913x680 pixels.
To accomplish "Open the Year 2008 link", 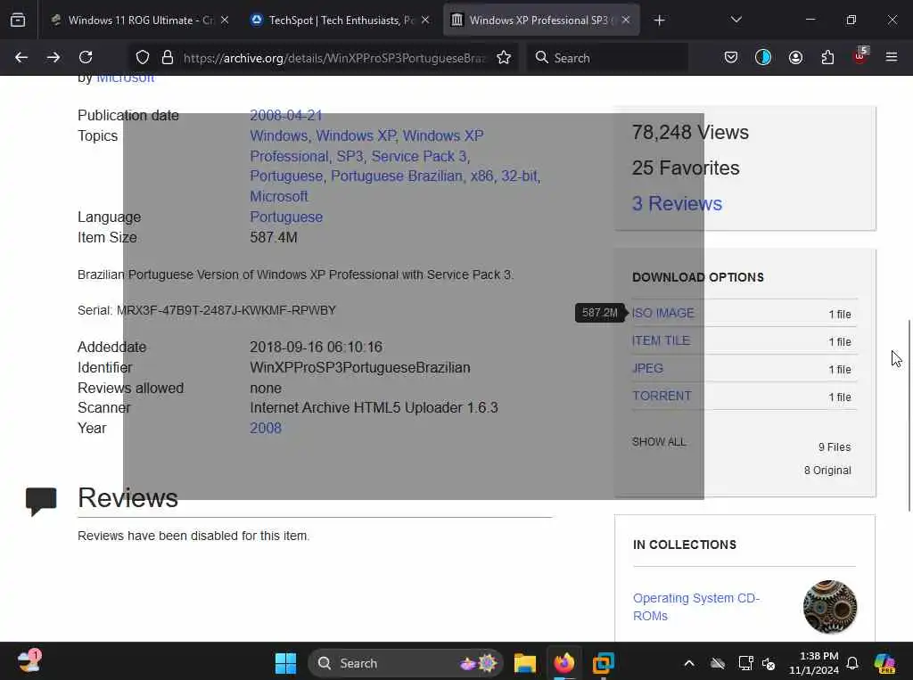I will 266,428.
